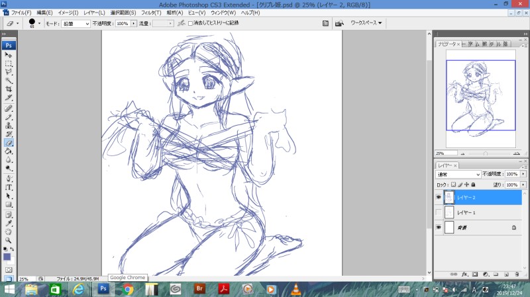Viewport: 530px width, 297px height.
Task: Select the Rectangle shape tool
Action: pyautogui.click(x=9, y=204)
